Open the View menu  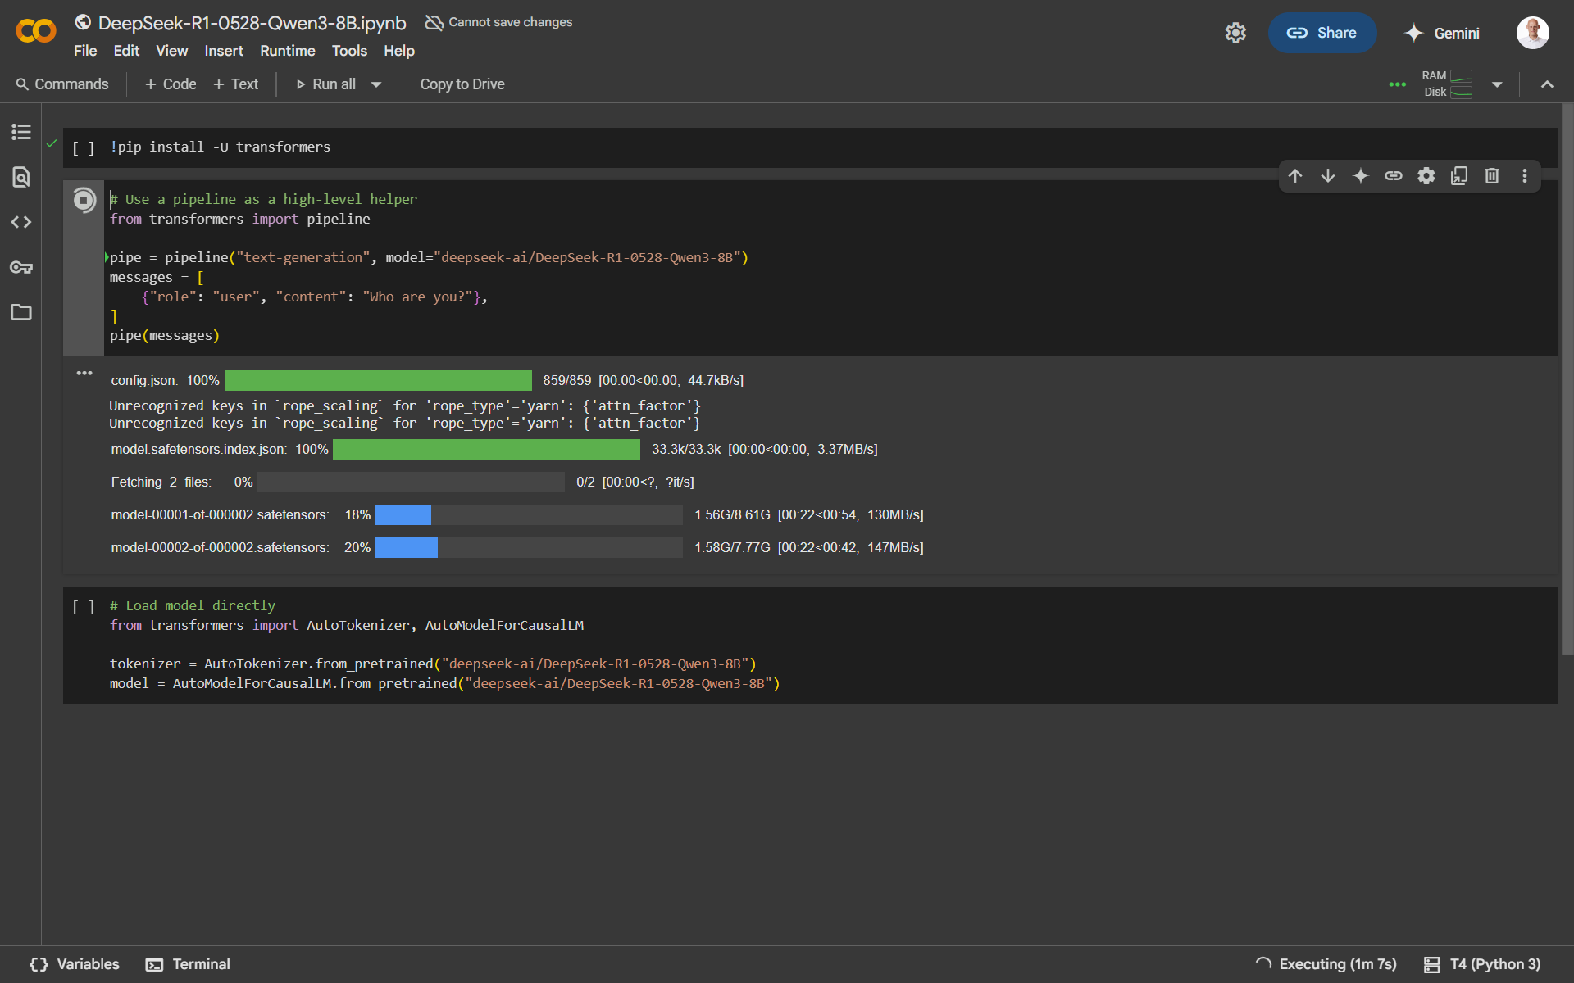click(172, 51)
